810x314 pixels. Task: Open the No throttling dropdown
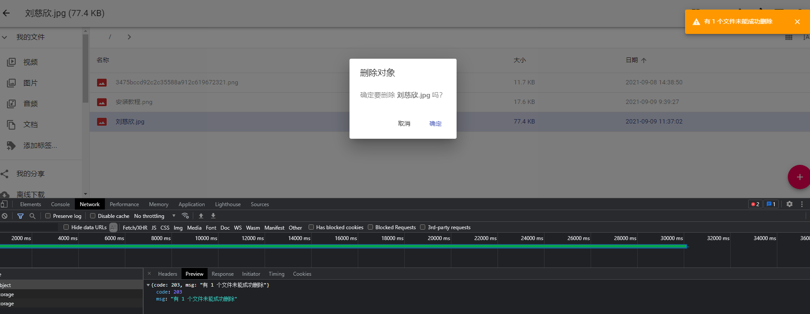click(155, 216)
